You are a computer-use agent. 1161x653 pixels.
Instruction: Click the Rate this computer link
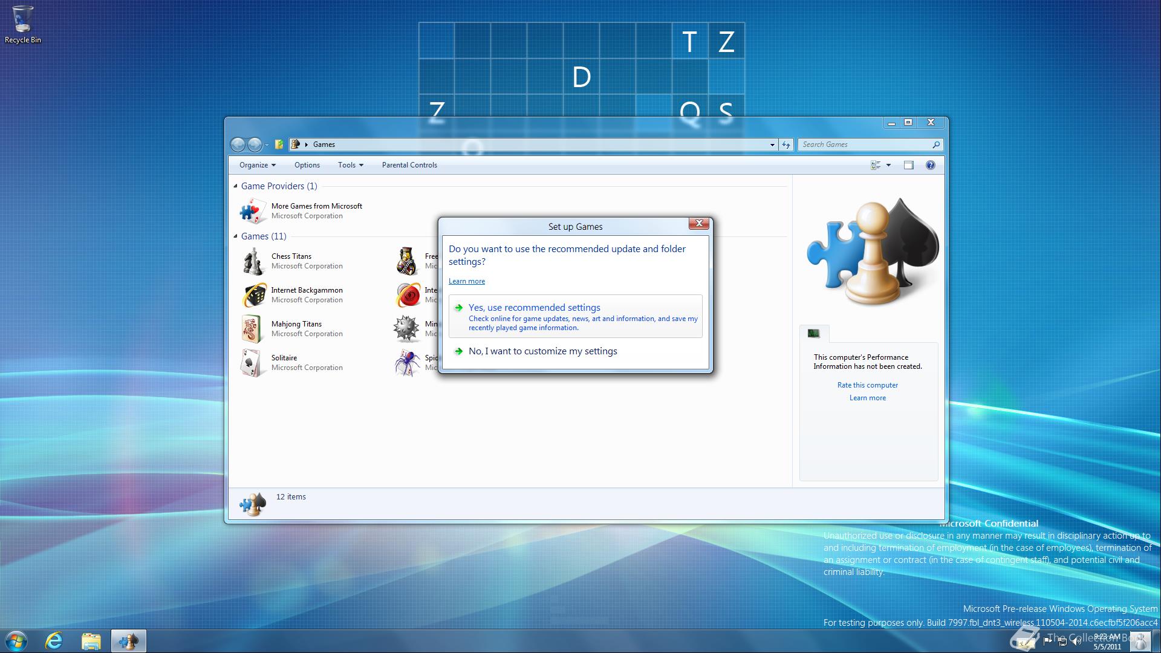click(868, 385)
